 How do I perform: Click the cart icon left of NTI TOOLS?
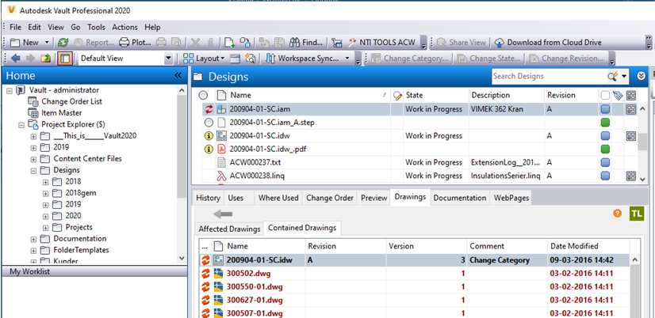point(338,42)
